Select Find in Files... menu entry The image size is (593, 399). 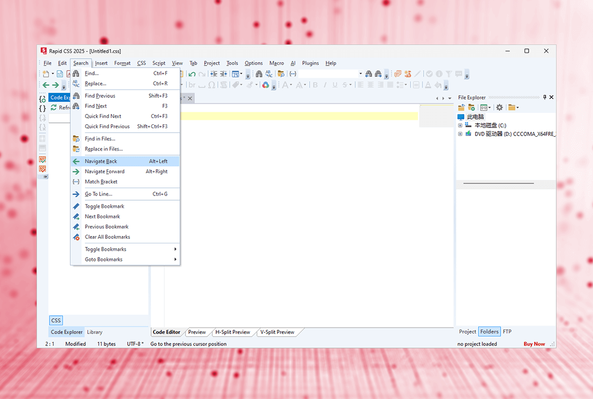coord(125,139)
